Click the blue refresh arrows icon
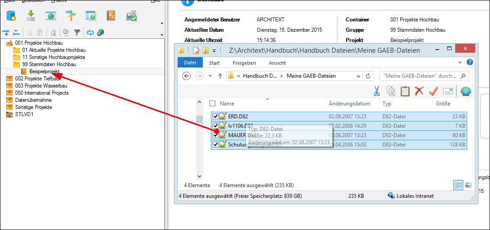The height and width of the screenshot is (230, 490). pyautogui.click(x=90, y=32)
